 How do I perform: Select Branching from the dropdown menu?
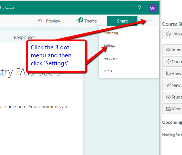pos(111,33)
